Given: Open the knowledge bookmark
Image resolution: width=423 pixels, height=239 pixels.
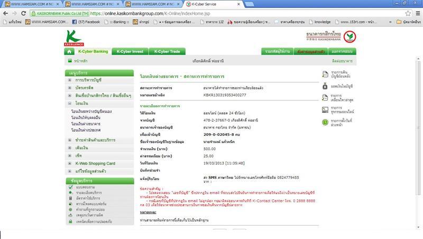Looking at the screenshot, I should click(320, 22).
